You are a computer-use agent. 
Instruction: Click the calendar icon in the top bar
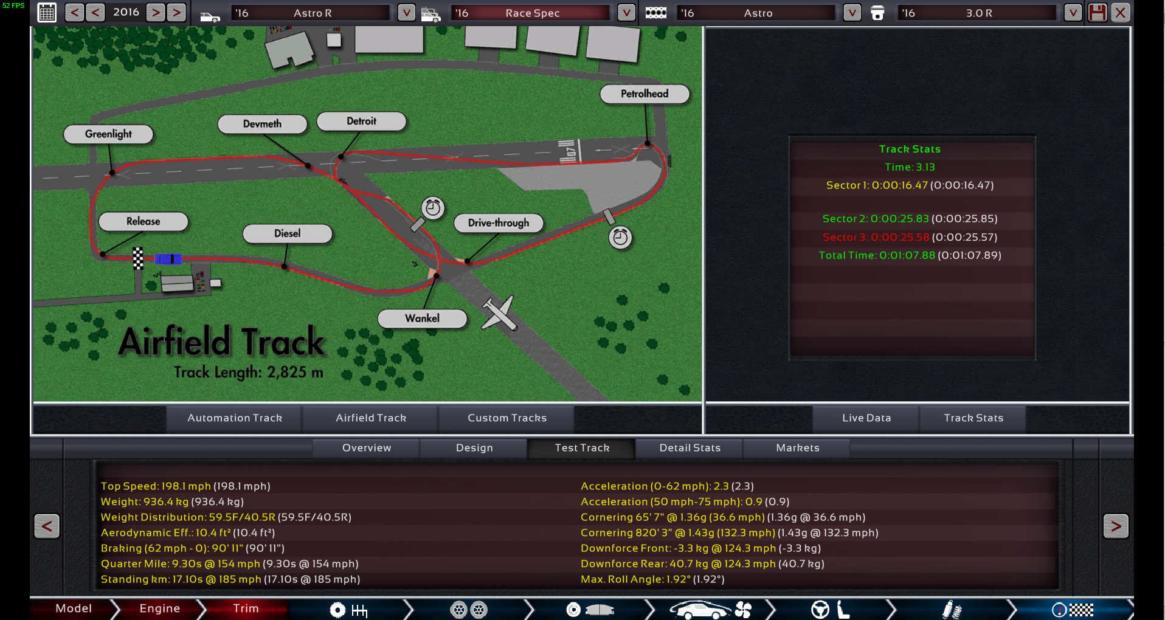47,13
